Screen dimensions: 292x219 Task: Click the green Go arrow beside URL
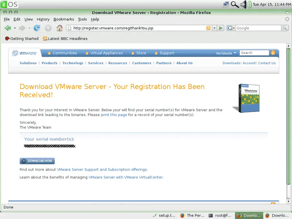click(x=221, y=28)
